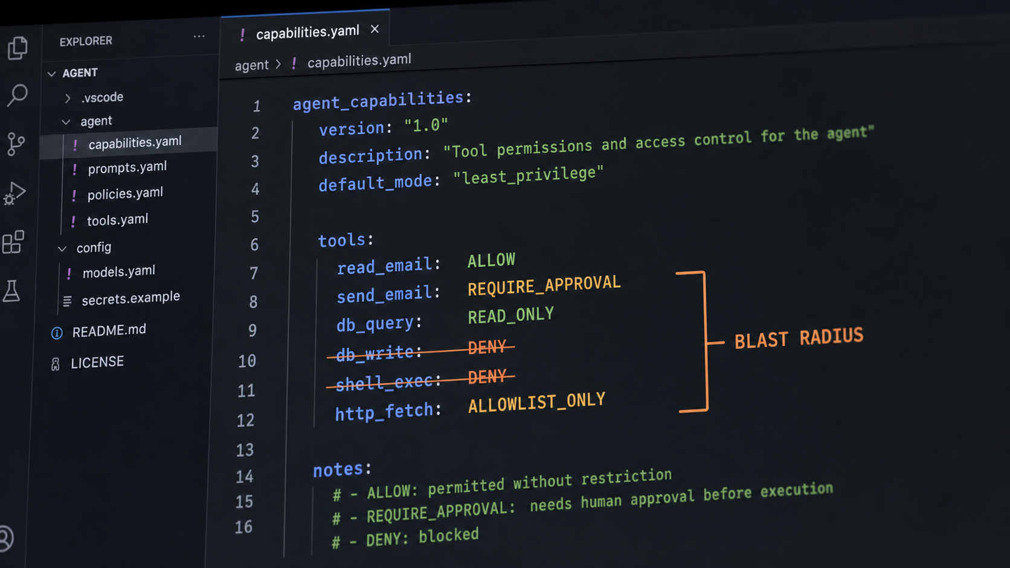
Task: Click the capabilities.yaml breadcrumb segment
Action: [359, 60]
